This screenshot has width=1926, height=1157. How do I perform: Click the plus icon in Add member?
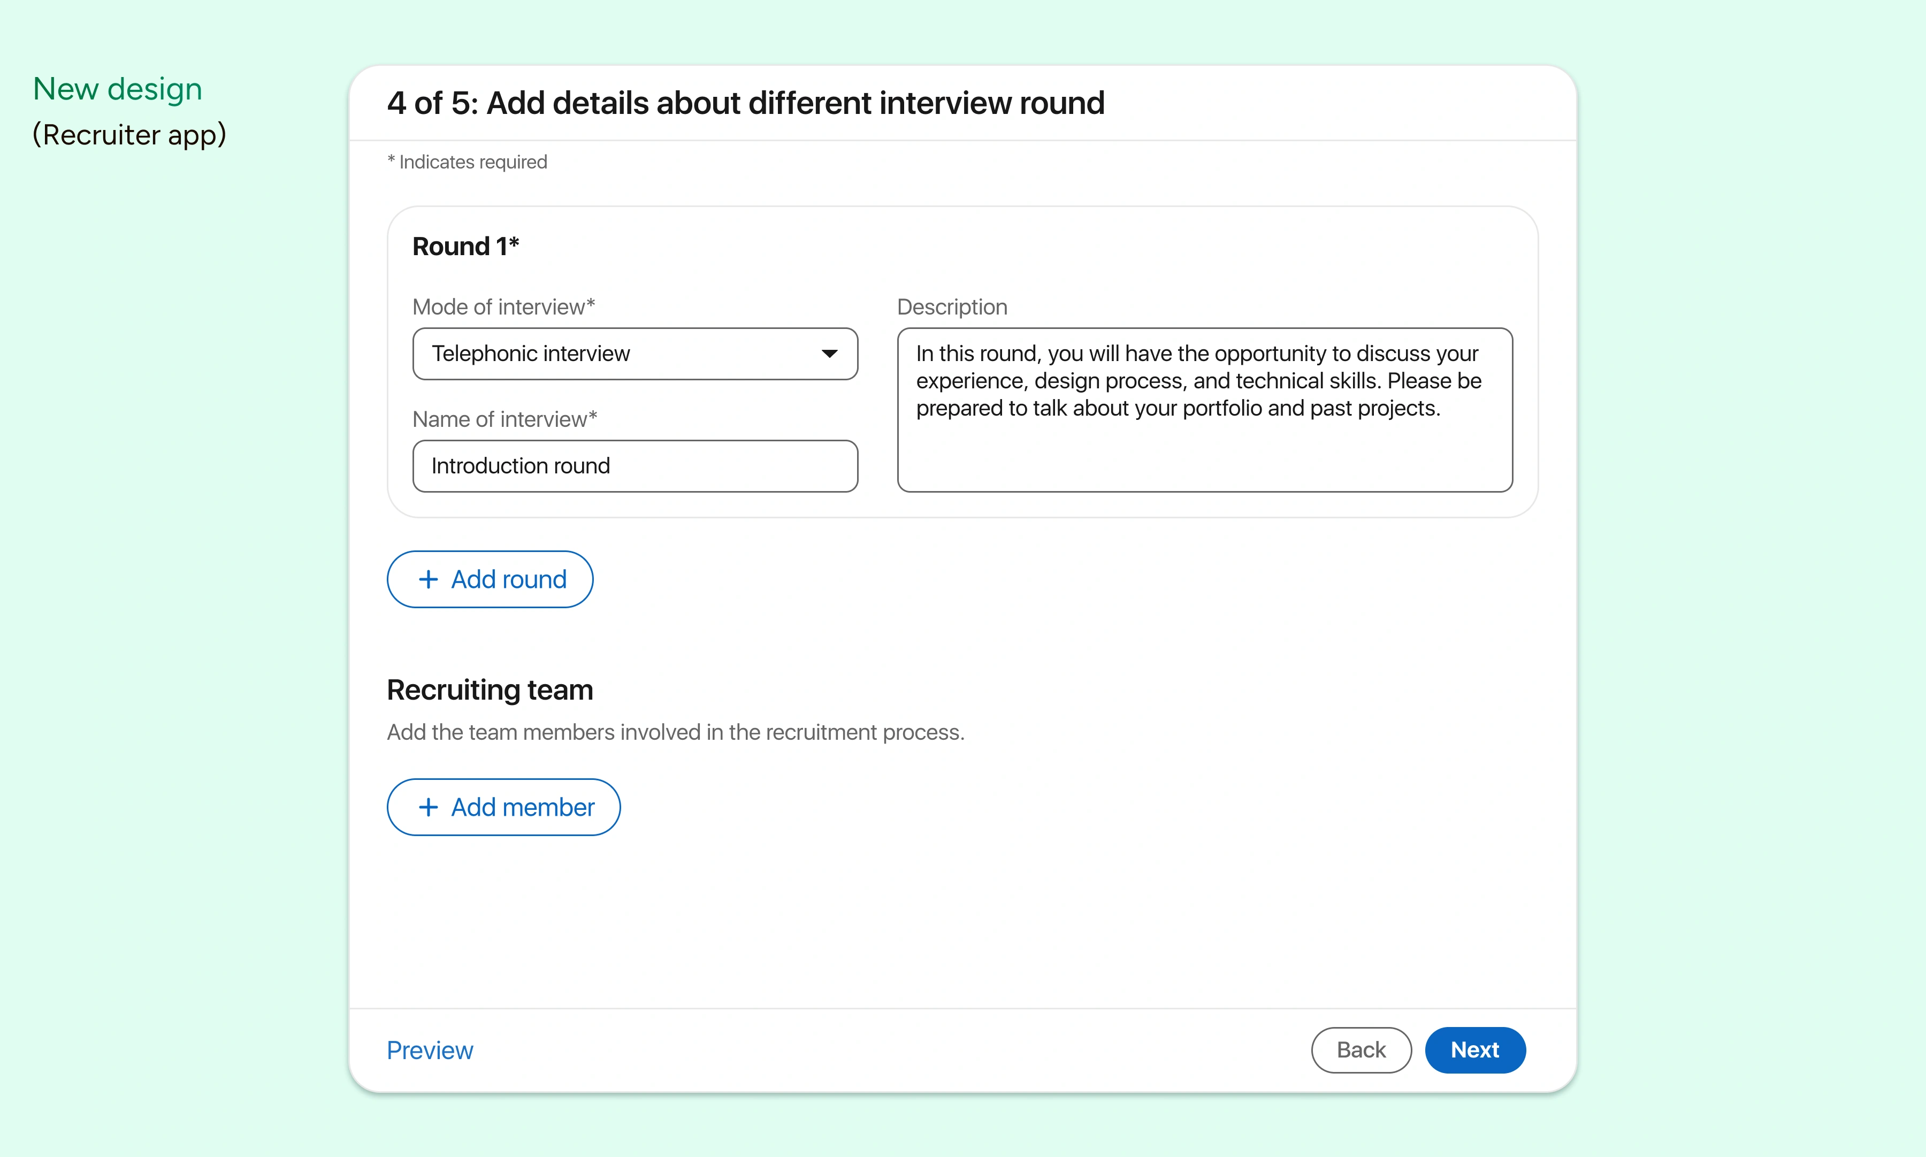428,807
